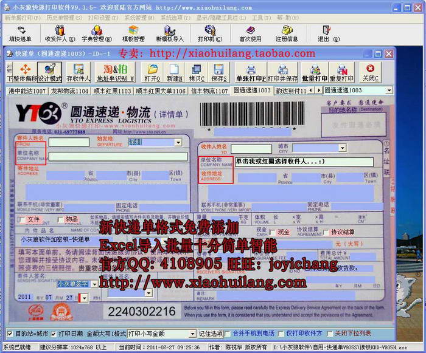Open the 帮助 menu
The image size is (426, 353).
click(288, 18)
